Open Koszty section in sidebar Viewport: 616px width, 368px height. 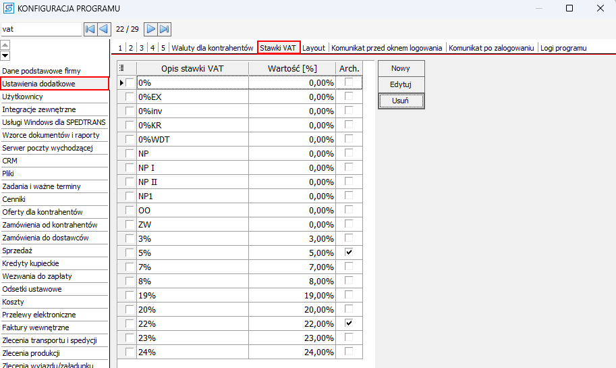(54, 302)
